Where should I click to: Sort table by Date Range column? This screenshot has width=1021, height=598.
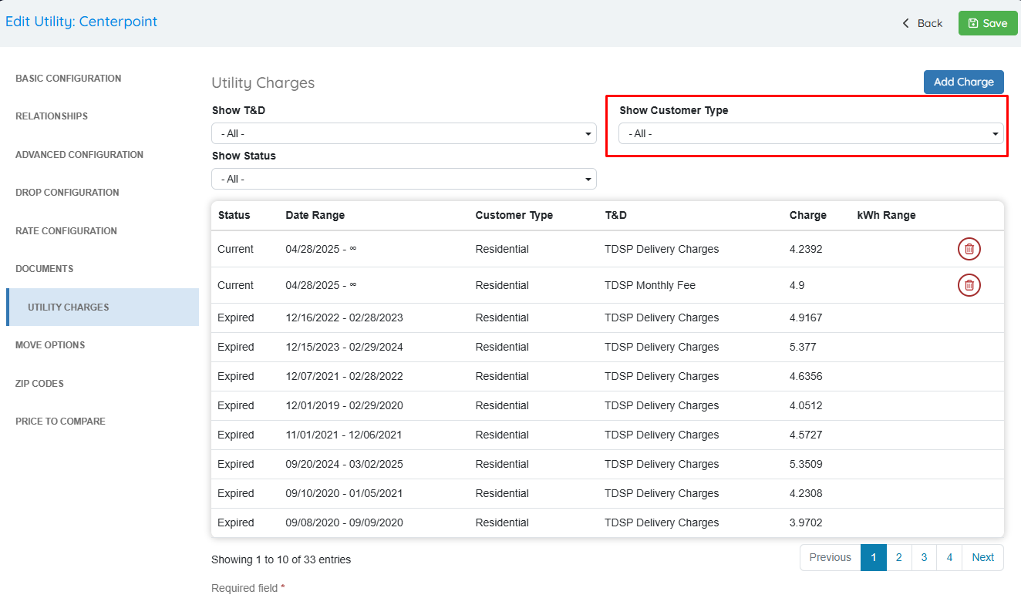coord(315,215)
